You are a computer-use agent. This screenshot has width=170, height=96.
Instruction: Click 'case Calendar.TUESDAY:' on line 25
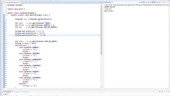coord(29,54)
